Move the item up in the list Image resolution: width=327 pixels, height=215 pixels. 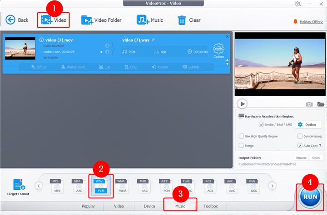[x=228, y=60]
